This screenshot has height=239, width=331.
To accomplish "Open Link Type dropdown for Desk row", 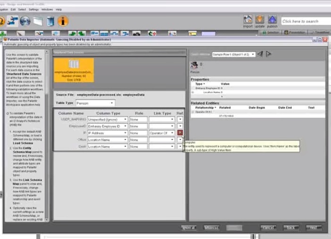I will coord(162,146).
